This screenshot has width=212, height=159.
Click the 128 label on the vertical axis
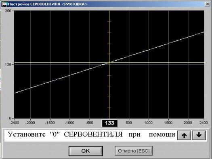(8, 64)
